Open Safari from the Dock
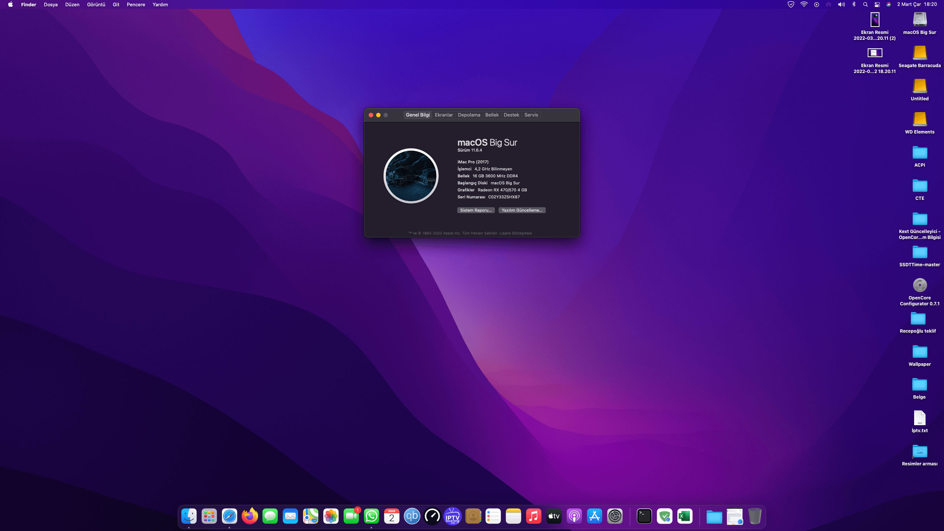The width and height of the screenshot is (944, 531). [229, 516]
